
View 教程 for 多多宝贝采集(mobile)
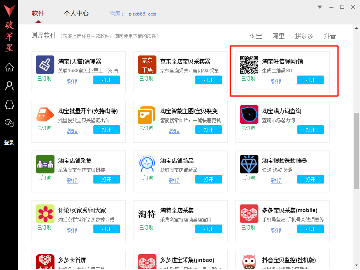point(276,230)
